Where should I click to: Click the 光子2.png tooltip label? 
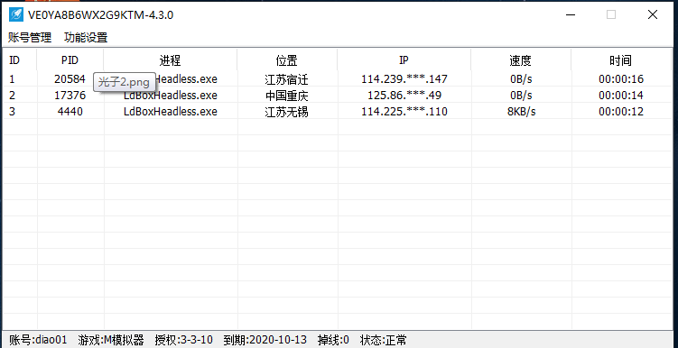[x=124, y=82]
